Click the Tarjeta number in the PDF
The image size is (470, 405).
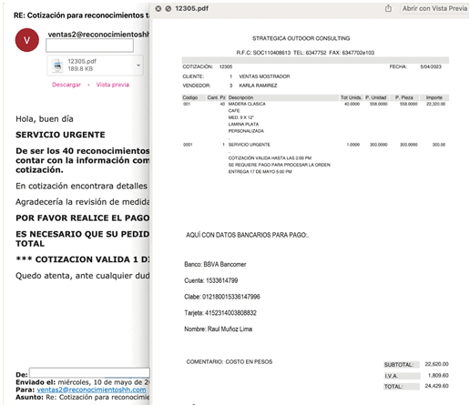coord(230,313)
